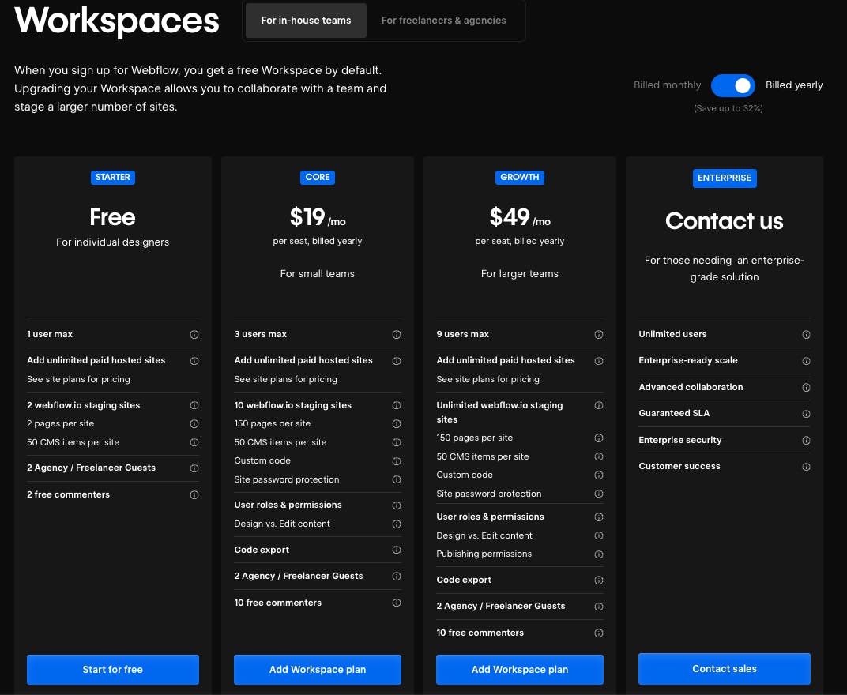This screenshot has height=695, width=847.
Task: Click info icon beside "9 users max"
Action: click(x=599, y=335)
